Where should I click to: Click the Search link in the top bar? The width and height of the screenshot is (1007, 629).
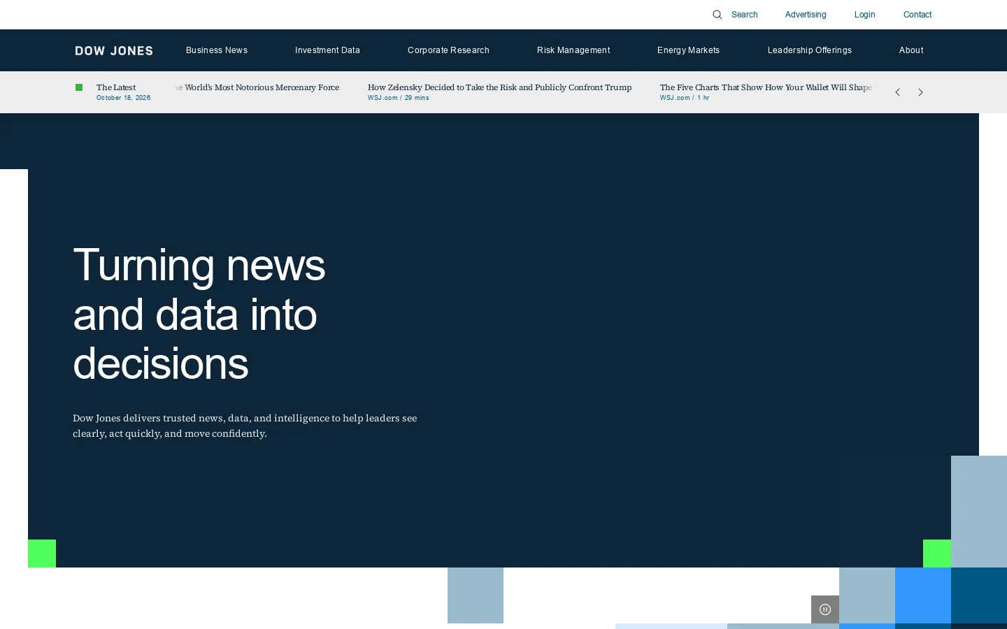coord(744,15)
